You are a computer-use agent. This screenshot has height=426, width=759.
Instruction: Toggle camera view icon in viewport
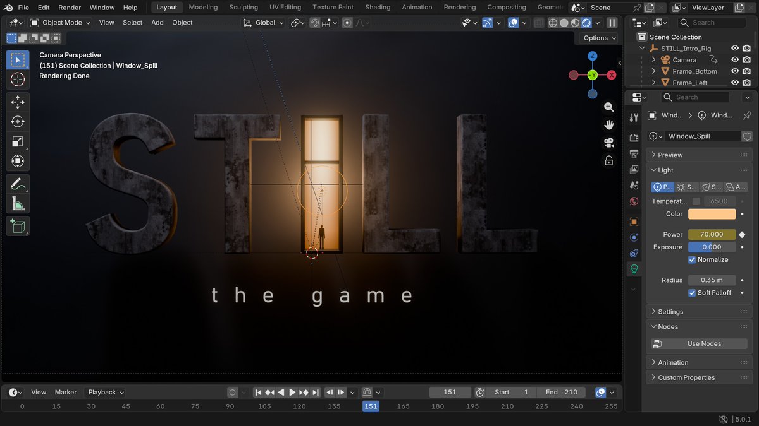(608, 143)
